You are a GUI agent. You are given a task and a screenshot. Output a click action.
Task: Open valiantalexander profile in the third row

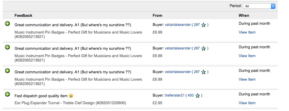[x=178, y=72]
